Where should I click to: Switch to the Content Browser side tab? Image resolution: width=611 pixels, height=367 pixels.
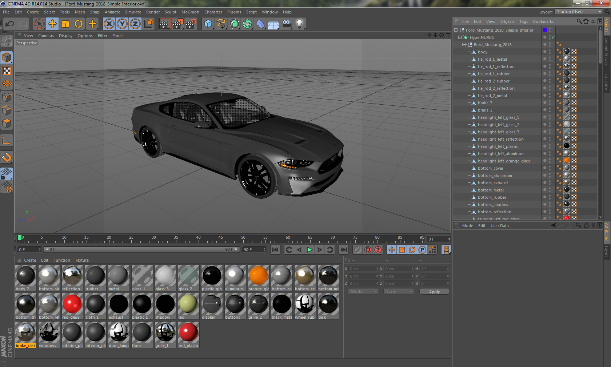(x=607, y=52)
